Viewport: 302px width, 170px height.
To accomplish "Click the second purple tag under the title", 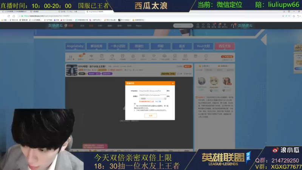I will coord(107,74).
